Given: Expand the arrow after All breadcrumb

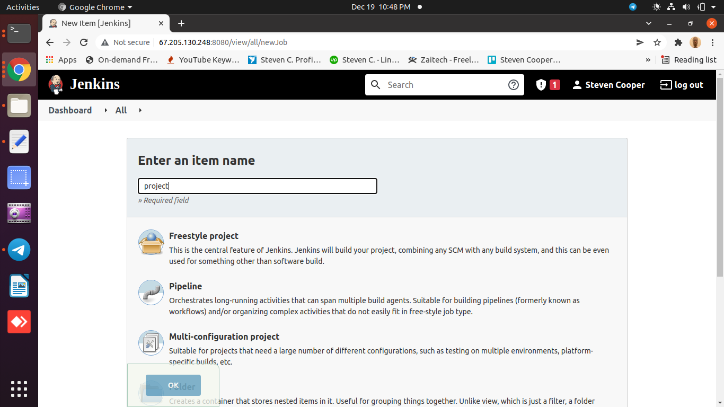Looking at the screenshot, I should (x=140, y=110).
